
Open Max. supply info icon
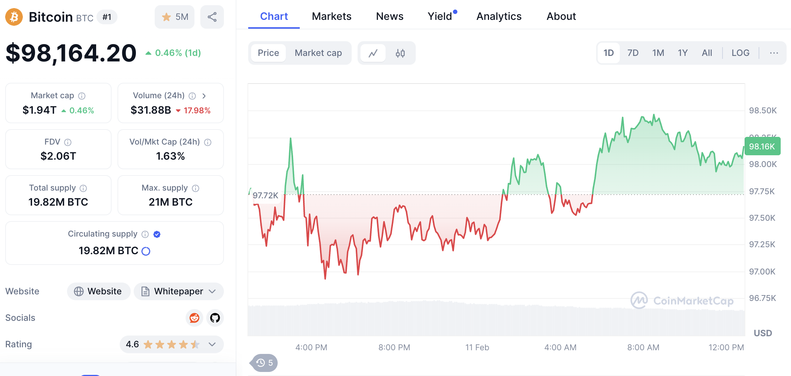[196, 188]
